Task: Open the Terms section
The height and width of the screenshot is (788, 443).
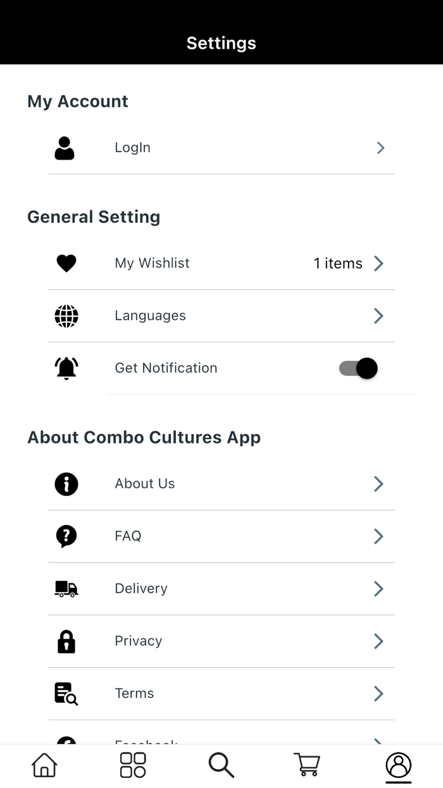Action: (134, 693)
